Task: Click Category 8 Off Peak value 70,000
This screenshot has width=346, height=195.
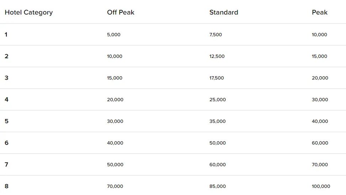Action: (x=115, y=186)
